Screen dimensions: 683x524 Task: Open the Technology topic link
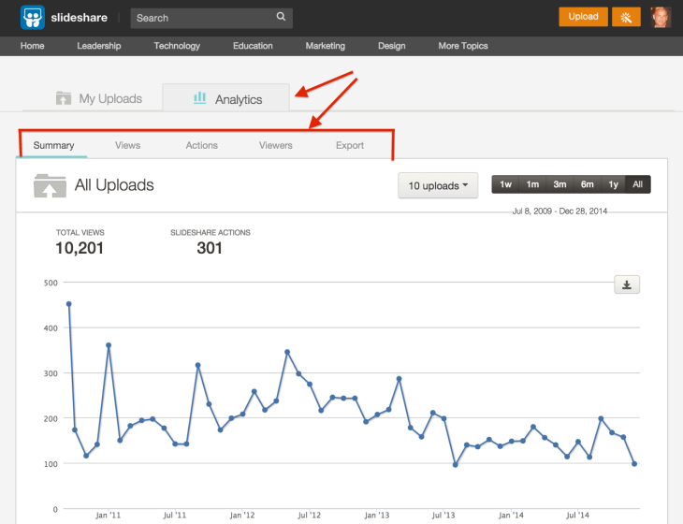coord(177,46)
